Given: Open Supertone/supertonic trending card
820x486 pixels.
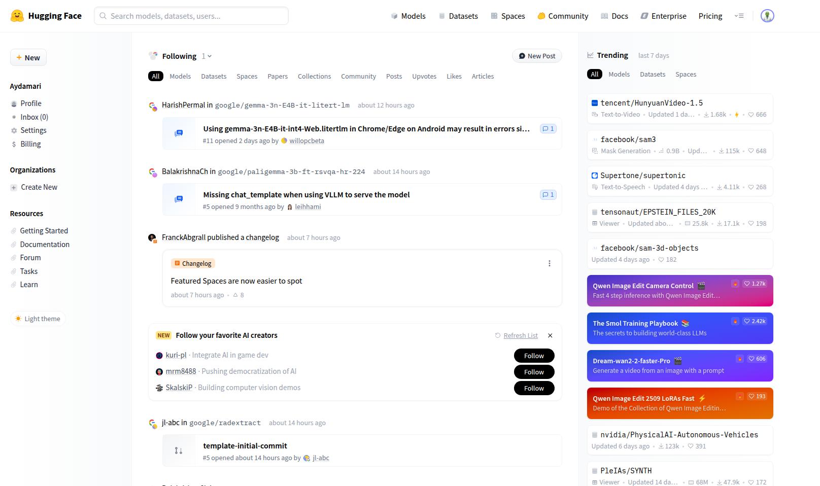Looking at the screenshot, I should pyautogui.click(x=680, y=181).
